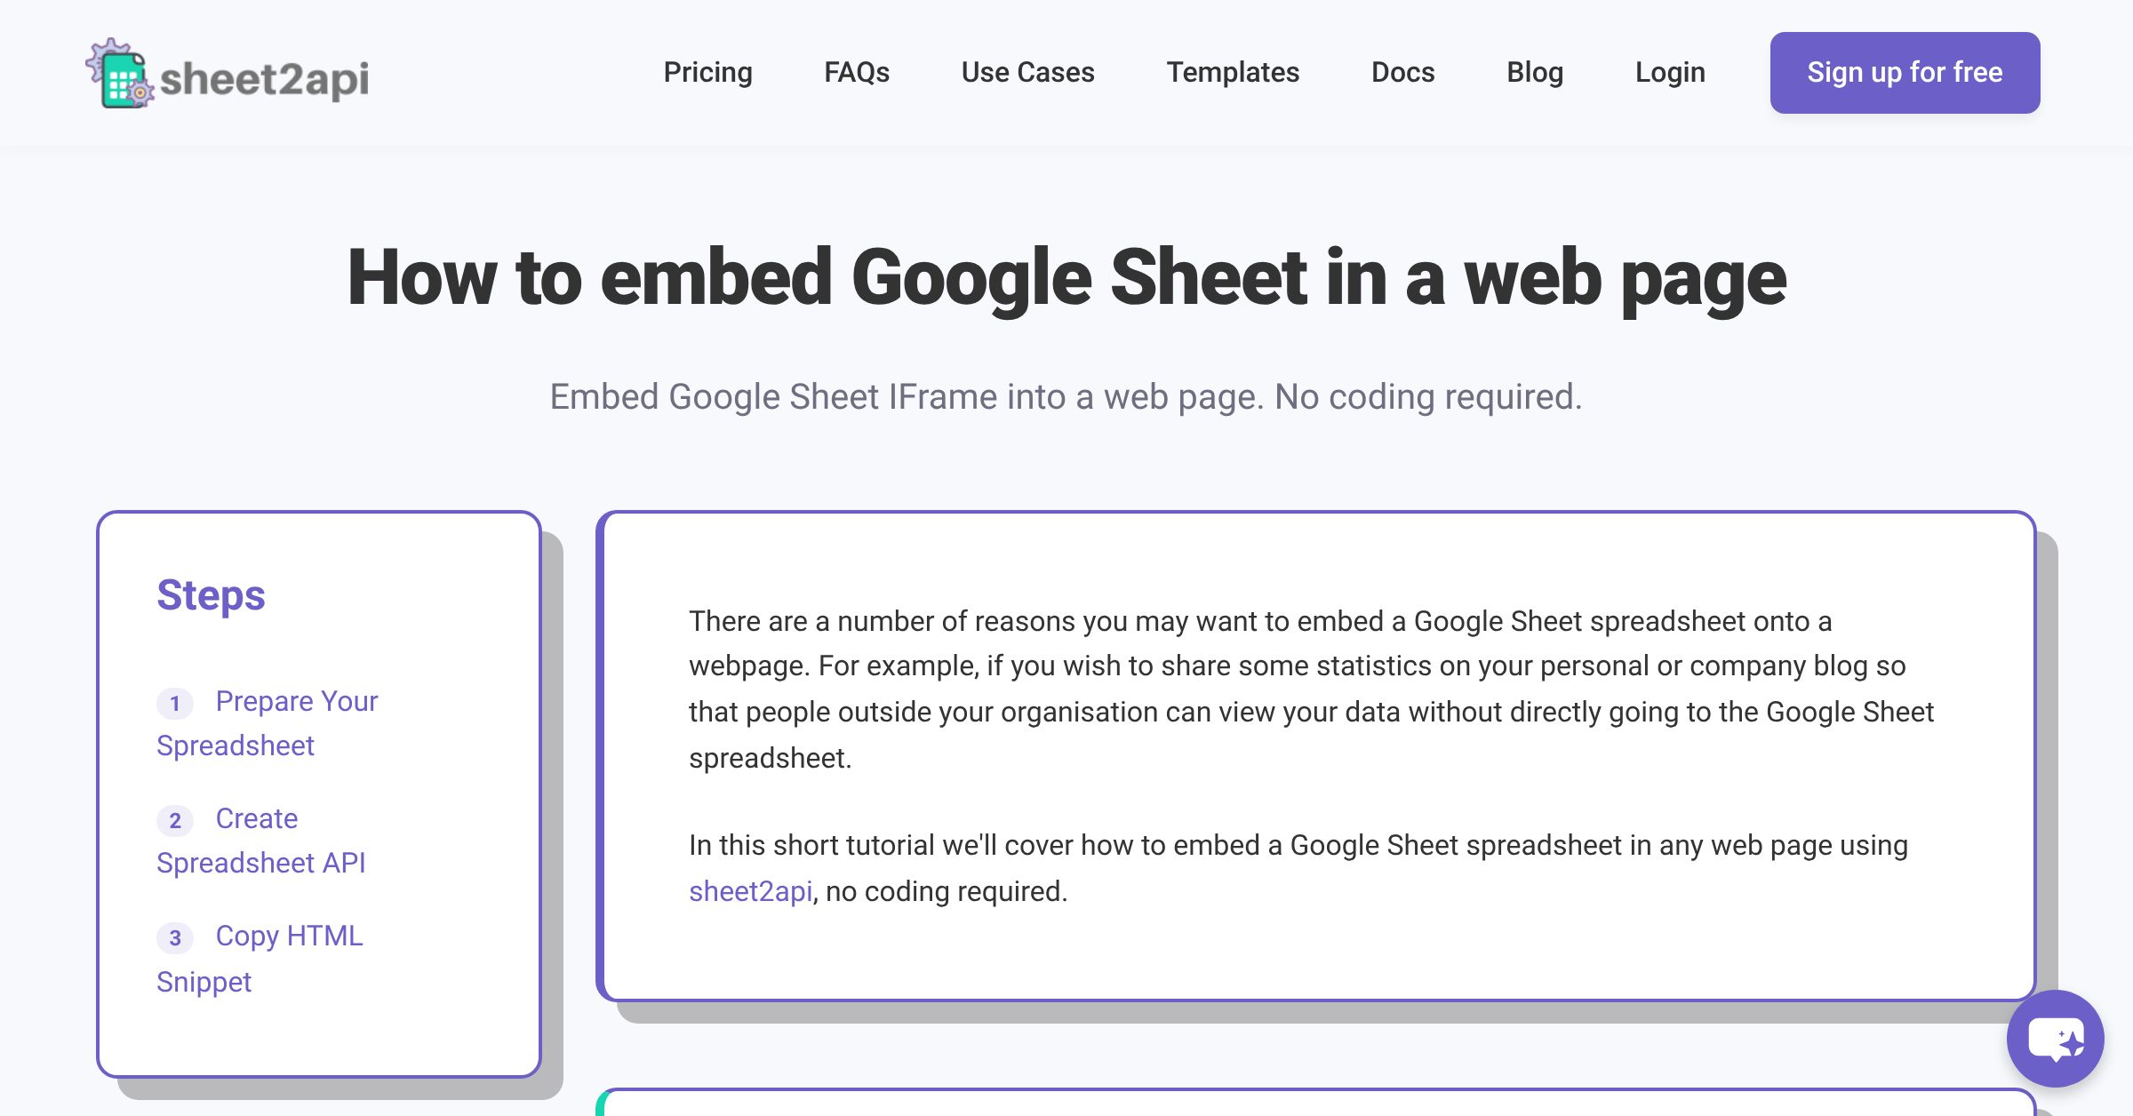Open the Pricing page
The image size is (2133, 1116).
tap(707, 72)
